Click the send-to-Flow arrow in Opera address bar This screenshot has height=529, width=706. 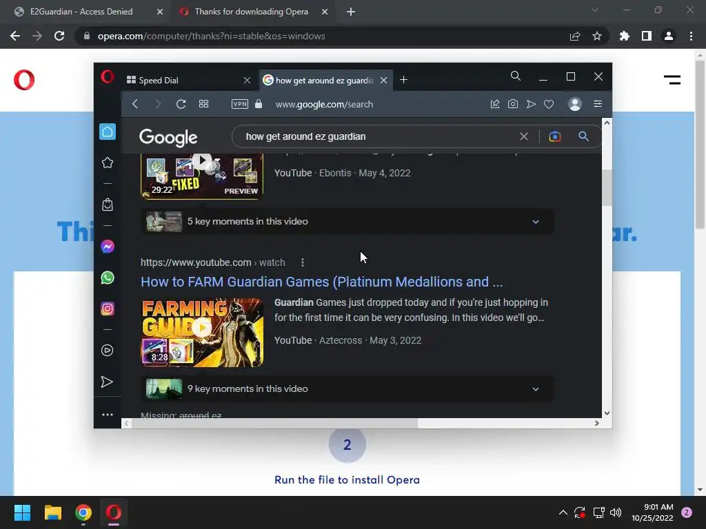[x=531, y=104]
